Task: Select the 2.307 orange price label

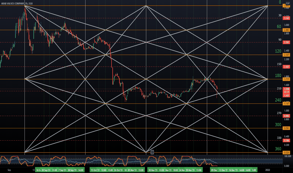Action: pyautogui.click(x=286, y=55)
